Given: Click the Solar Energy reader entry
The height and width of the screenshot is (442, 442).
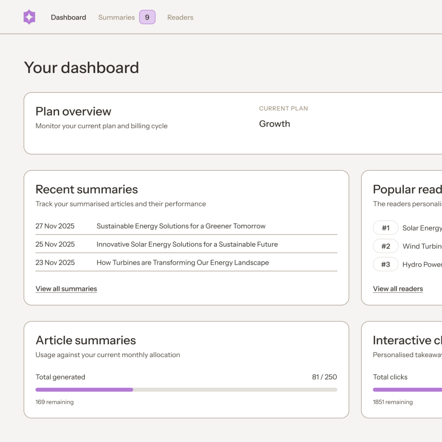Looking at the screenshot, I should (422, 228).
